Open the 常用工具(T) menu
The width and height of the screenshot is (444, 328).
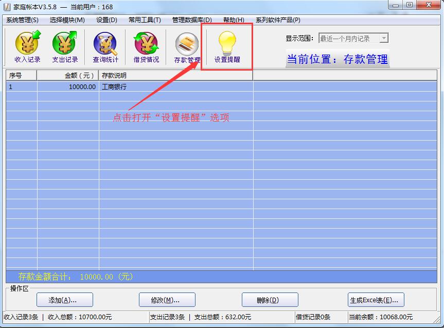[145, 20]
